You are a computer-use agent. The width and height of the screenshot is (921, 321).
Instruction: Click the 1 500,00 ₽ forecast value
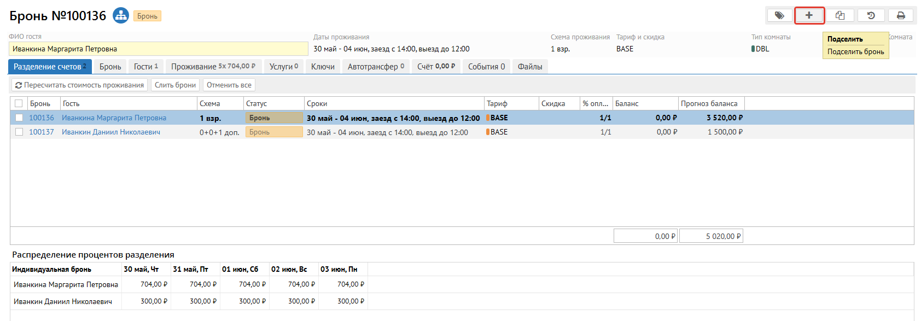point(725,132)
